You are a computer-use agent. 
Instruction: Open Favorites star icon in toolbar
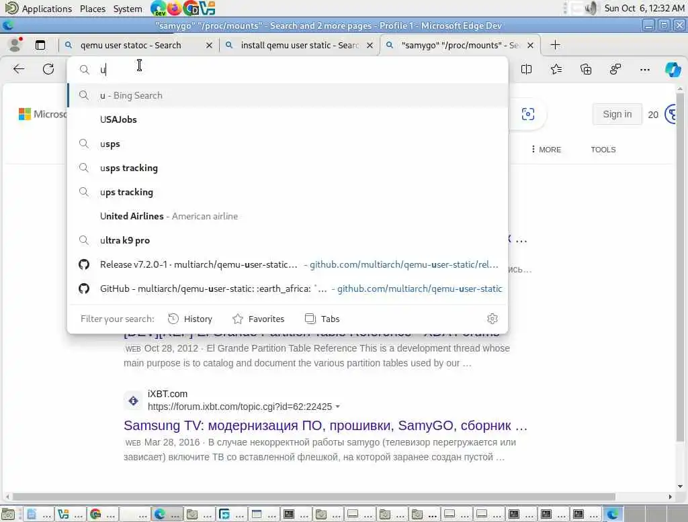click(556, 69)
